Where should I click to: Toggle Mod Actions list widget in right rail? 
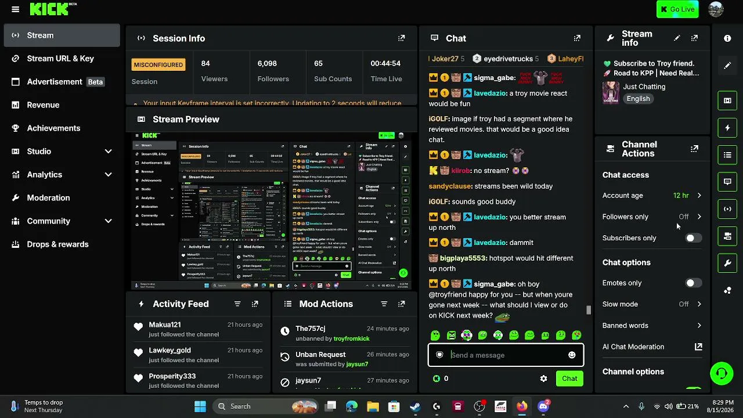(727, 155)
